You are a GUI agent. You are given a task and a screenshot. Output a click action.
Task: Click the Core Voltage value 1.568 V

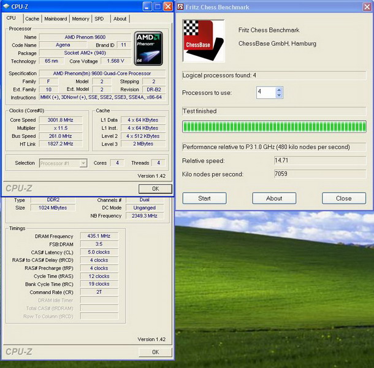tap(116, 61)
